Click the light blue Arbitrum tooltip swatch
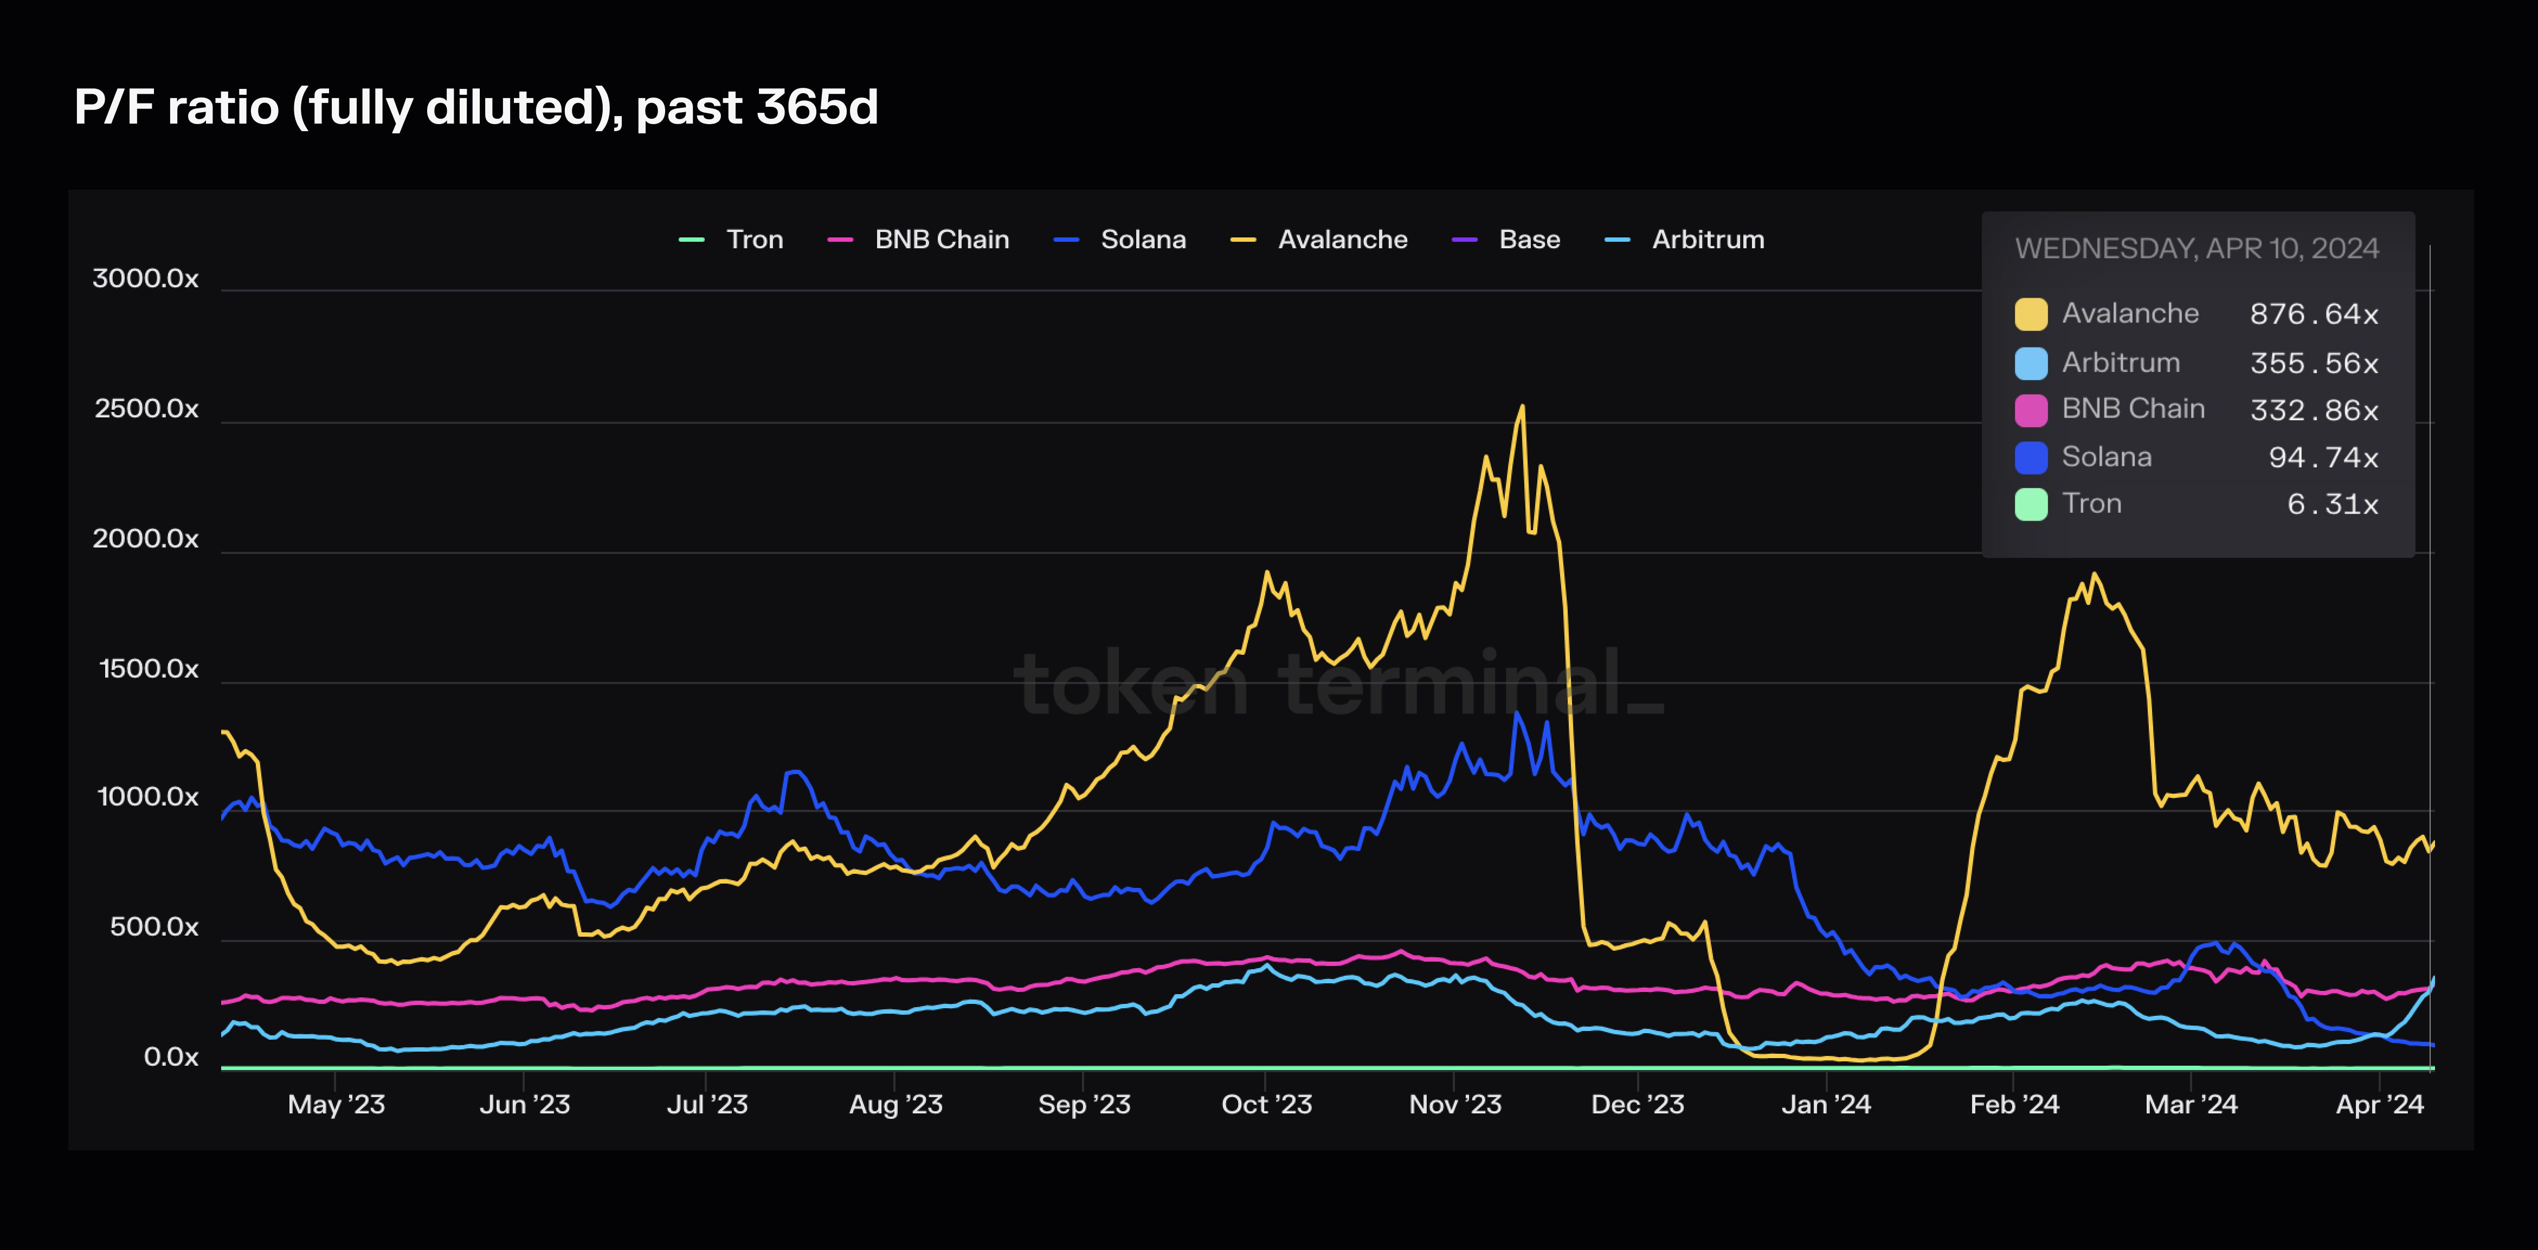Image resolution: width=2538 pixels, height=1250 pixels. tap(2031, 364)
